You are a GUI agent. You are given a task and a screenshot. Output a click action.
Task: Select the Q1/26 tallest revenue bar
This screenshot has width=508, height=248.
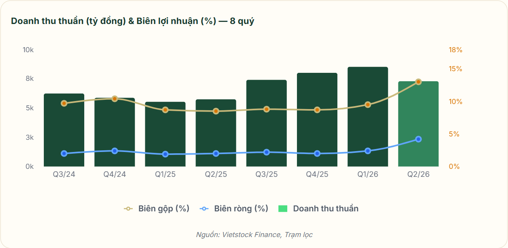(368, 117)
